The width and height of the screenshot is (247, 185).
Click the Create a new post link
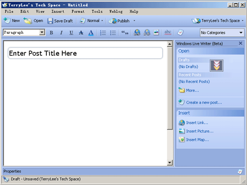[200, 102]
